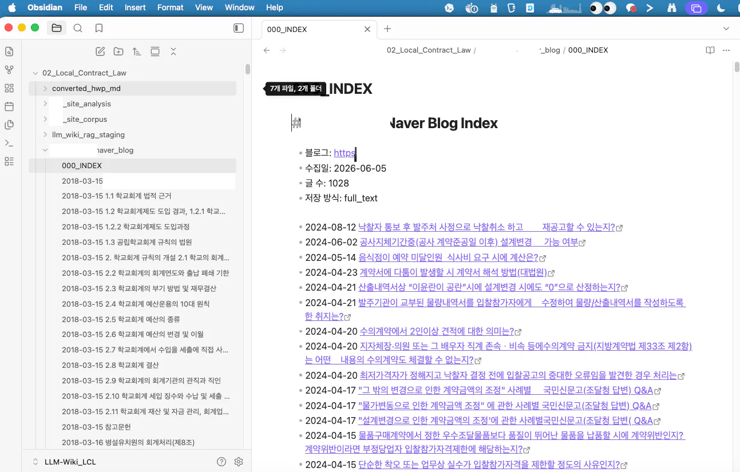Viewport: 740px width, 472px height.
Task: Change sort order icon in explorer
Action: 137,51
